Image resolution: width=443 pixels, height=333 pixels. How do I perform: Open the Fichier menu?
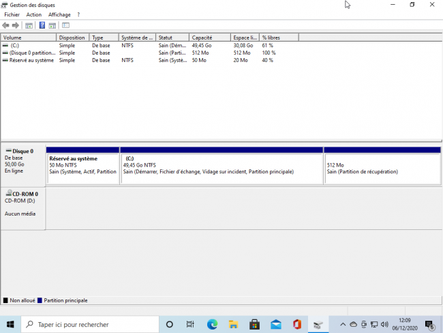(x=12, y=14)
